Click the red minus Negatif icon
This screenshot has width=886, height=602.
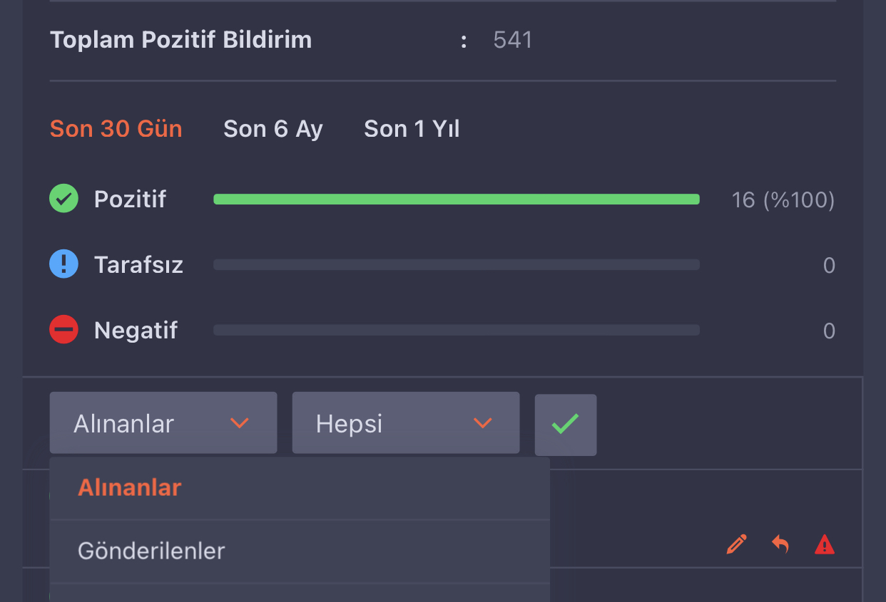click(x=63, y=330)
